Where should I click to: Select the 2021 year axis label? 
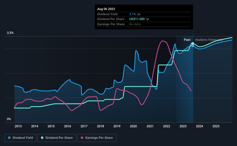[150, 126]
